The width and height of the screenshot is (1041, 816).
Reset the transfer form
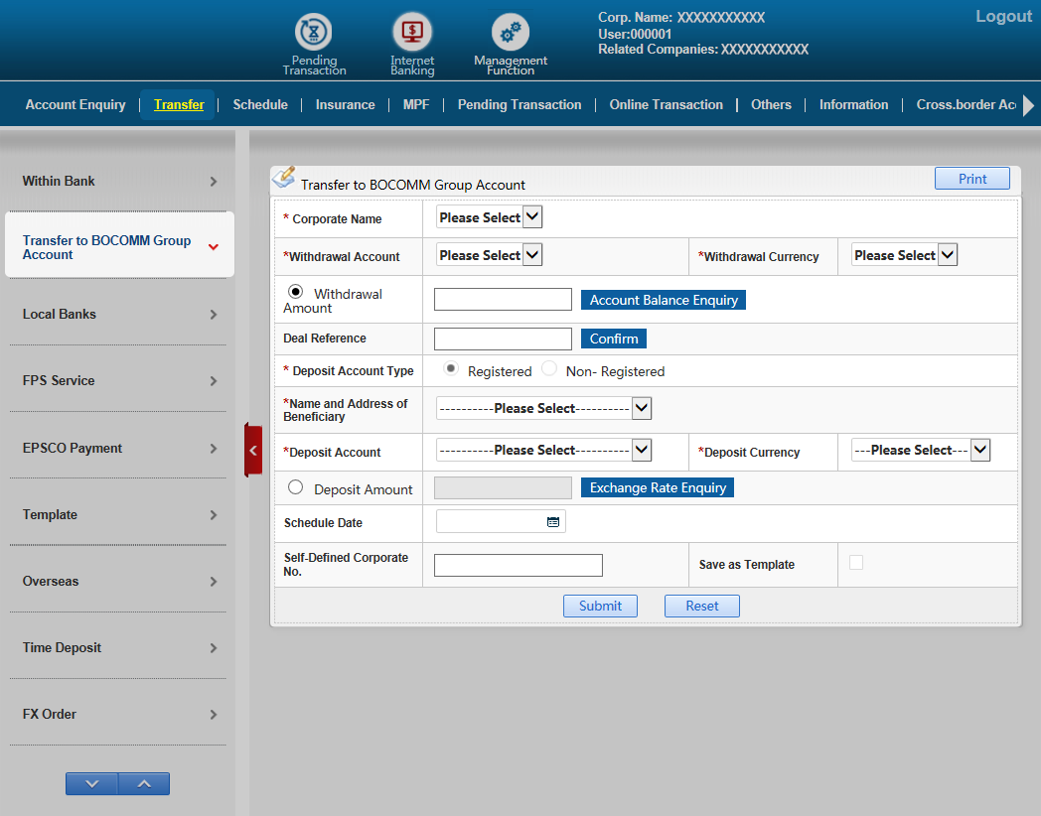click(x=701, y=606)
